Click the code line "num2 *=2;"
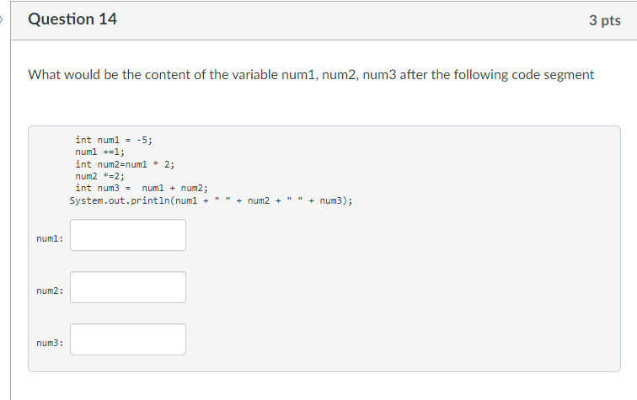 pos(100,176)
